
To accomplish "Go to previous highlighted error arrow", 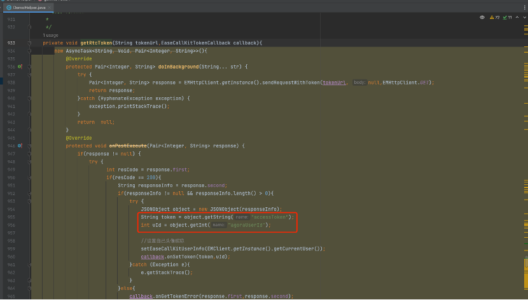I will click(517, 18).
